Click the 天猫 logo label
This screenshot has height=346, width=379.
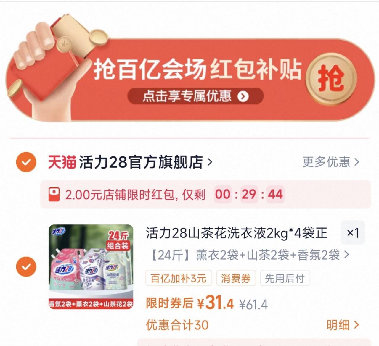click(62, 162)
